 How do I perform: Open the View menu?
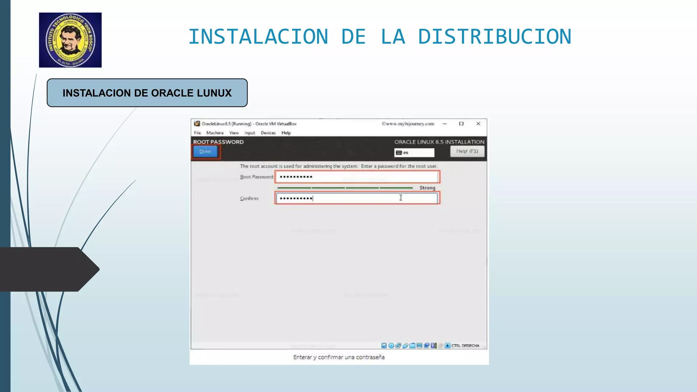click(234, 133)
